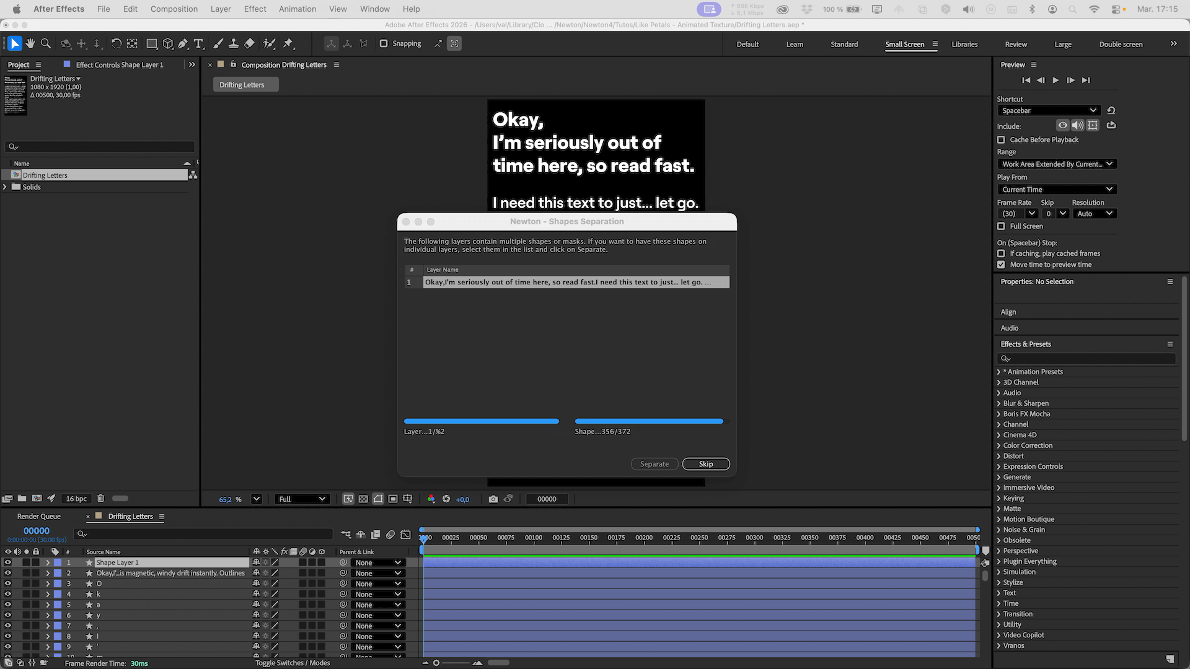Select the Pen tool
Image resolution: width=1190 pixels, height=669 pixels.
point(183,43)
